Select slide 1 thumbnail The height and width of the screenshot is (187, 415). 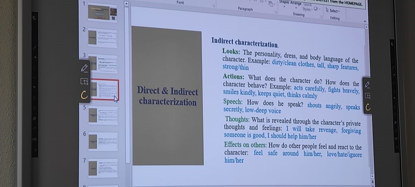(x=102, y=13)
